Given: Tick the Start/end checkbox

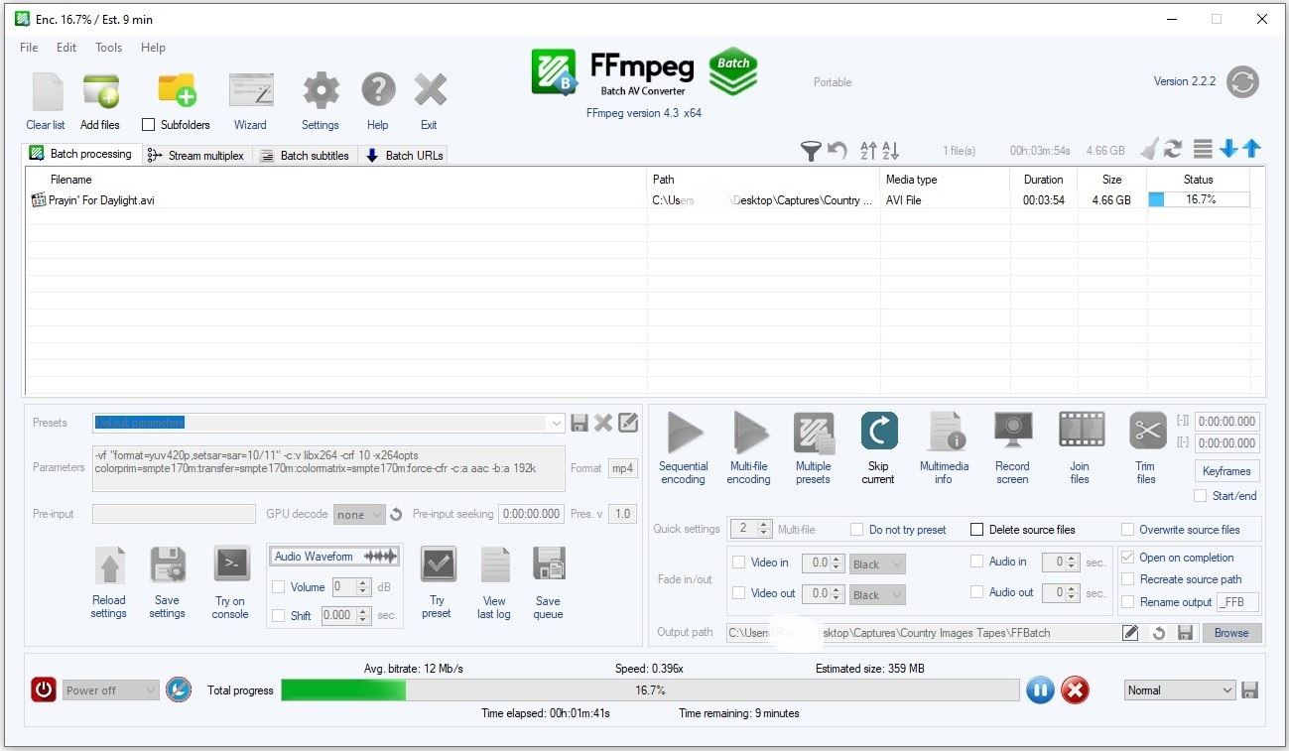Looking at the screenshot, I should [1201, 496].
